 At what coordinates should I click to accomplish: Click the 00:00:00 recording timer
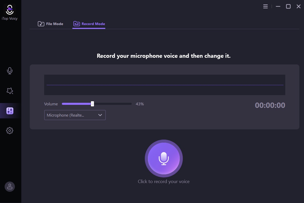tap(270, 105)
